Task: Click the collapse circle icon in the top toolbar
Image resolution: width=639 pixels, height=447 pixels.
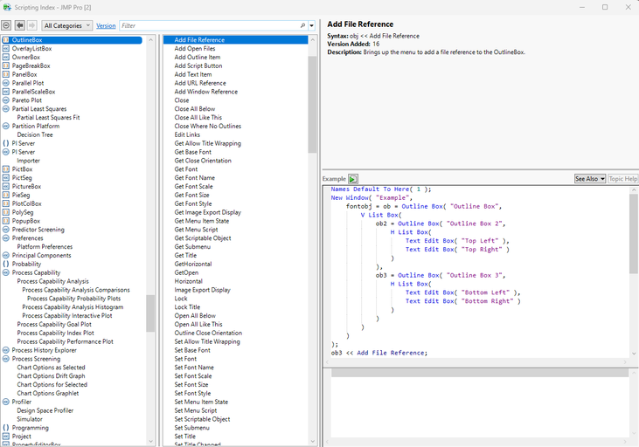Action: coord(7,26)
